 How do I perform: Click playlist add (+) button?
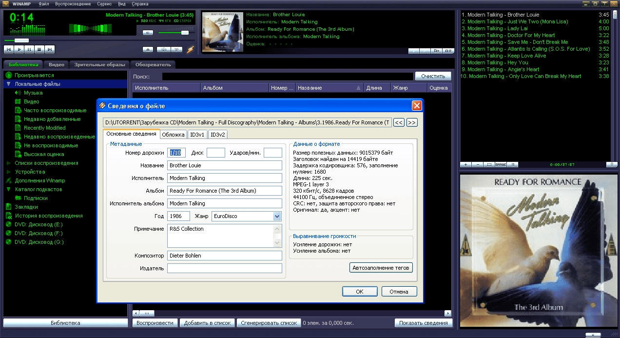tap(465, 164)
